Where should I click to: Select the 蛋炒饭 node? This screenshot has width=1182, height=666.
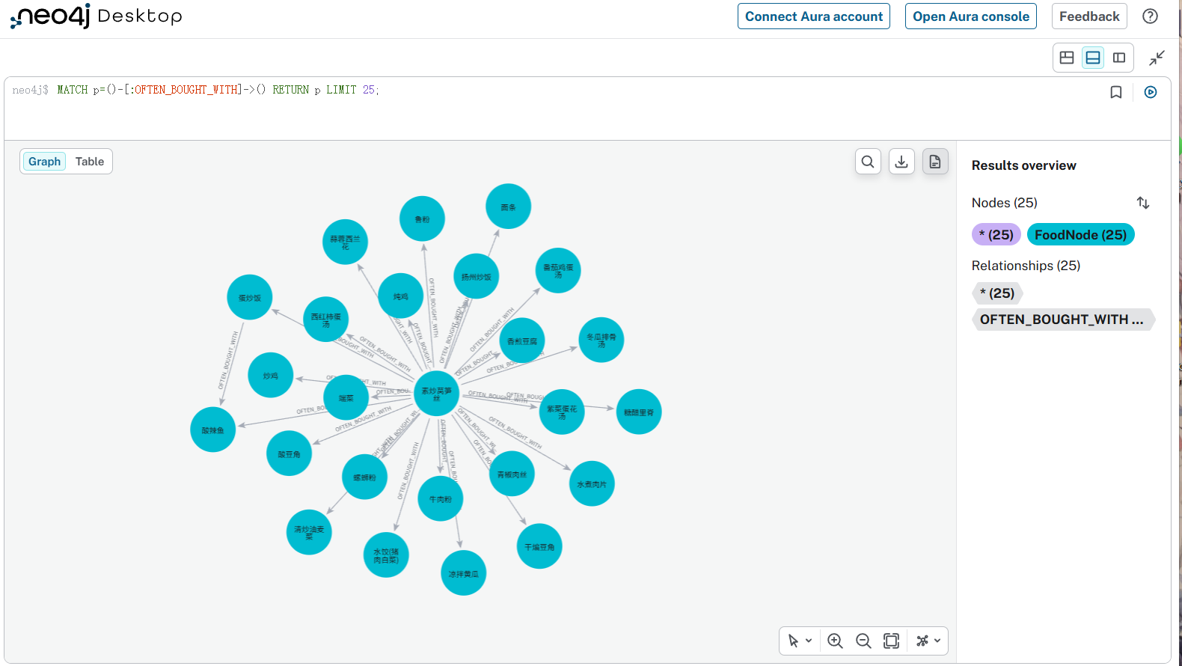click(x=249, y=297)
